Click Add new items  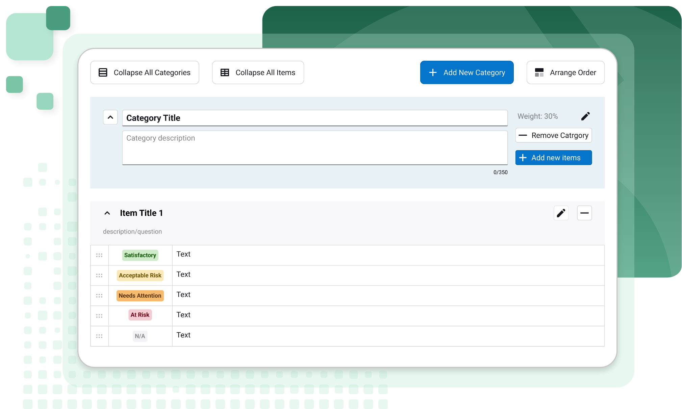coord(554,158)
